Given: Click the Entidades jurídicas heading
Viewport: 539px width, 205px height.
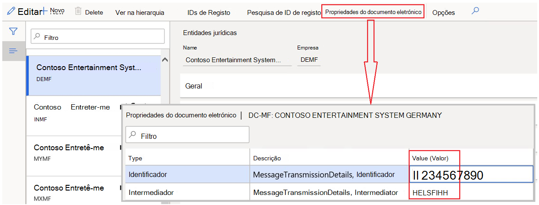Looking at the screenshot, I should pyautogui.click(x=210, y=32).
